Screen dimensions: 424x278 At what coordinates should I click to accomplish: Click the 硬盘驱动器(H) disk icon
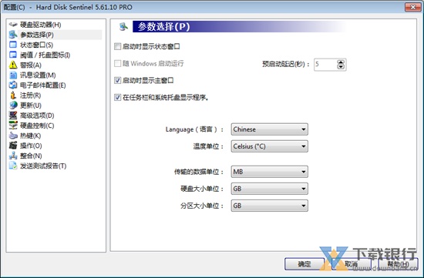13,25
